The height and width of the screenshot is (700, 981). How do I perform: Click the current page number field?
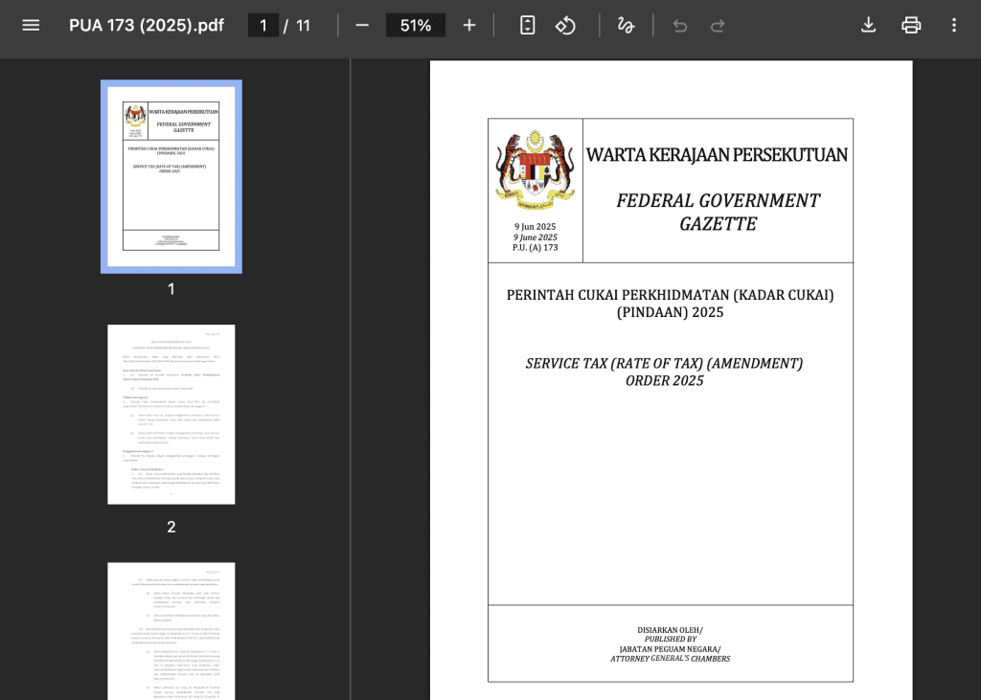[x=263, y=25]
